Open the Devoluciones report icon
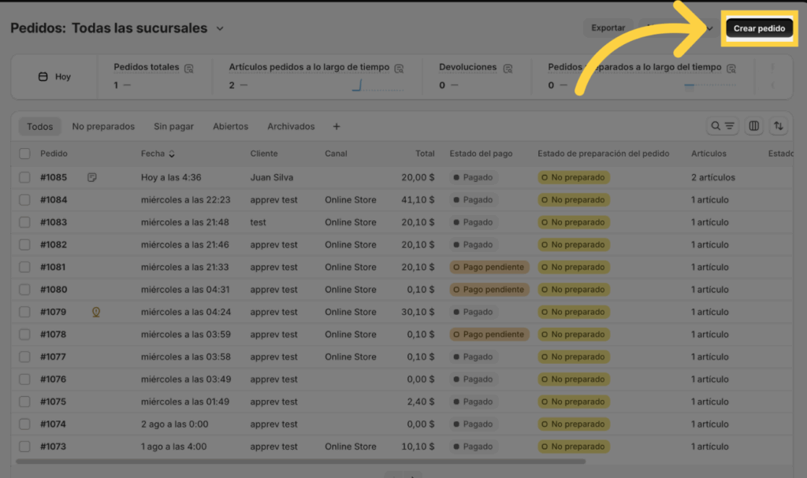The image size is (807, 478). click(x=508, y=69)
